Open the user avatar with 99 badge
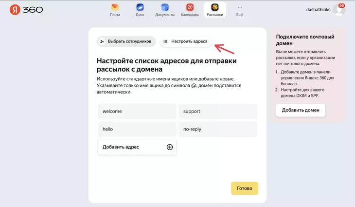 339,10
